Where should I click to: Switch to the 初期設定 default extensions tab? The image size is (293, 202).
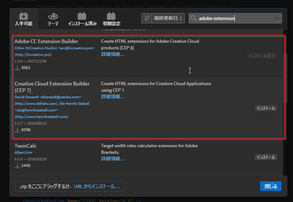(x=112, y=19)
